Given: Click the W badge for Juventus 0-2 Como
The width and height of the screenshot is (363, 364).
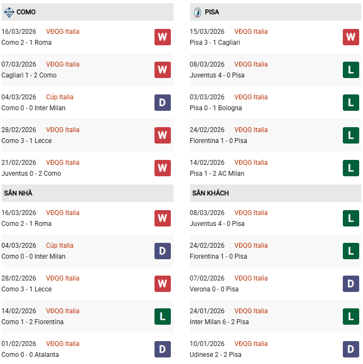Looking at the screenshot, I should [162, 168].
